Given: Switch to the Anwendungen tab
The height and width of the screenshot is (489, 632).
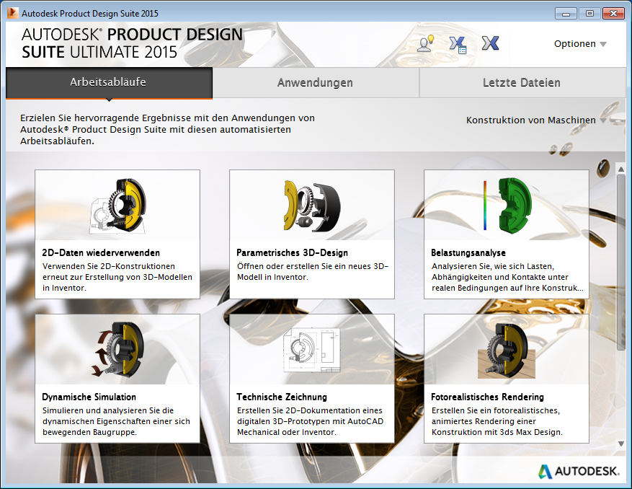Looking at the screenshot, I should point(315,83).
